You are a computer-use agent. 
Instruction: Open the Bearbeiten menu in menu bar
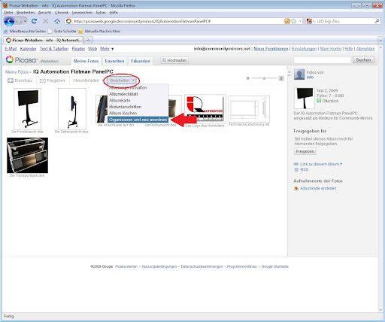pyautogui.click(x=26, y=12)
